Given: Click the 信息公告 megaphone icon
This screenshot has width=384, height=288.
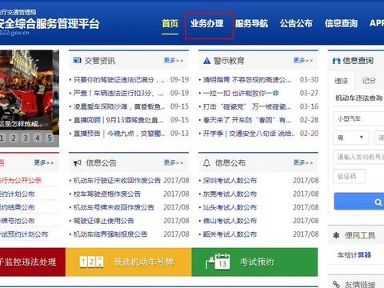Looking at the screenshot, I should pos(78,162).
